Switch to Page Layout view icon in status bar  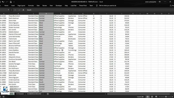click(x=152, y=97)
